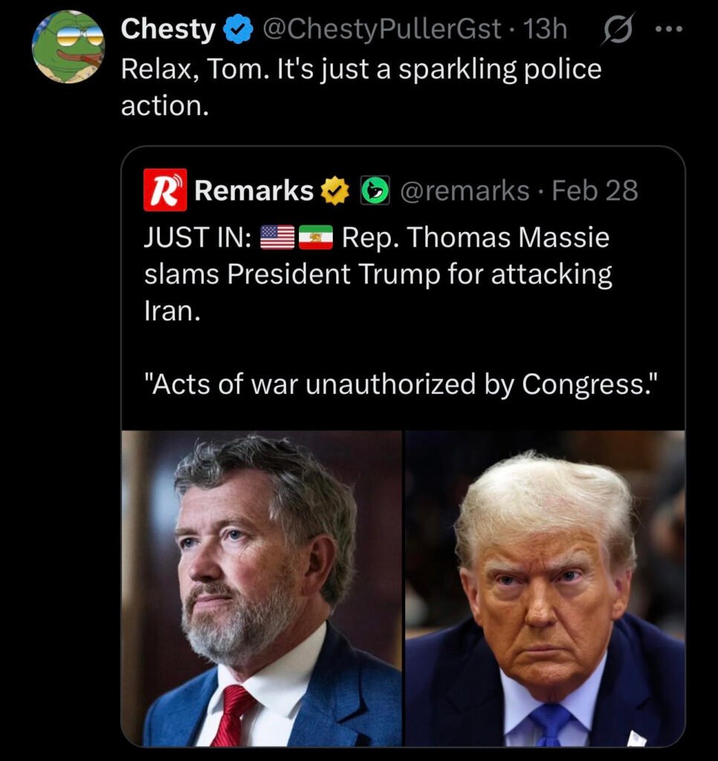Click the "Acts of war unauthorized" quote line
The height and width of the screenshot is (761, 718).
[x=401, y=383]
